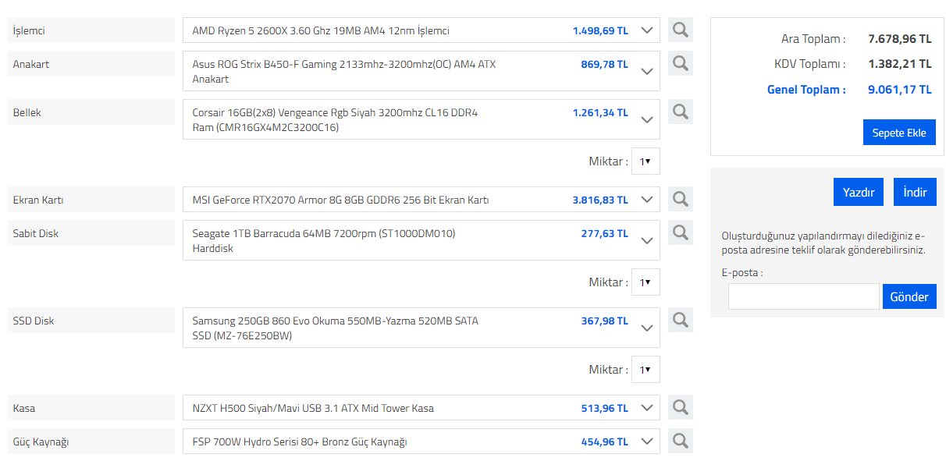Expand the NZXT H500 case dropdown
This screenshot has height=461, width=946.
click(x=421, y=408)
